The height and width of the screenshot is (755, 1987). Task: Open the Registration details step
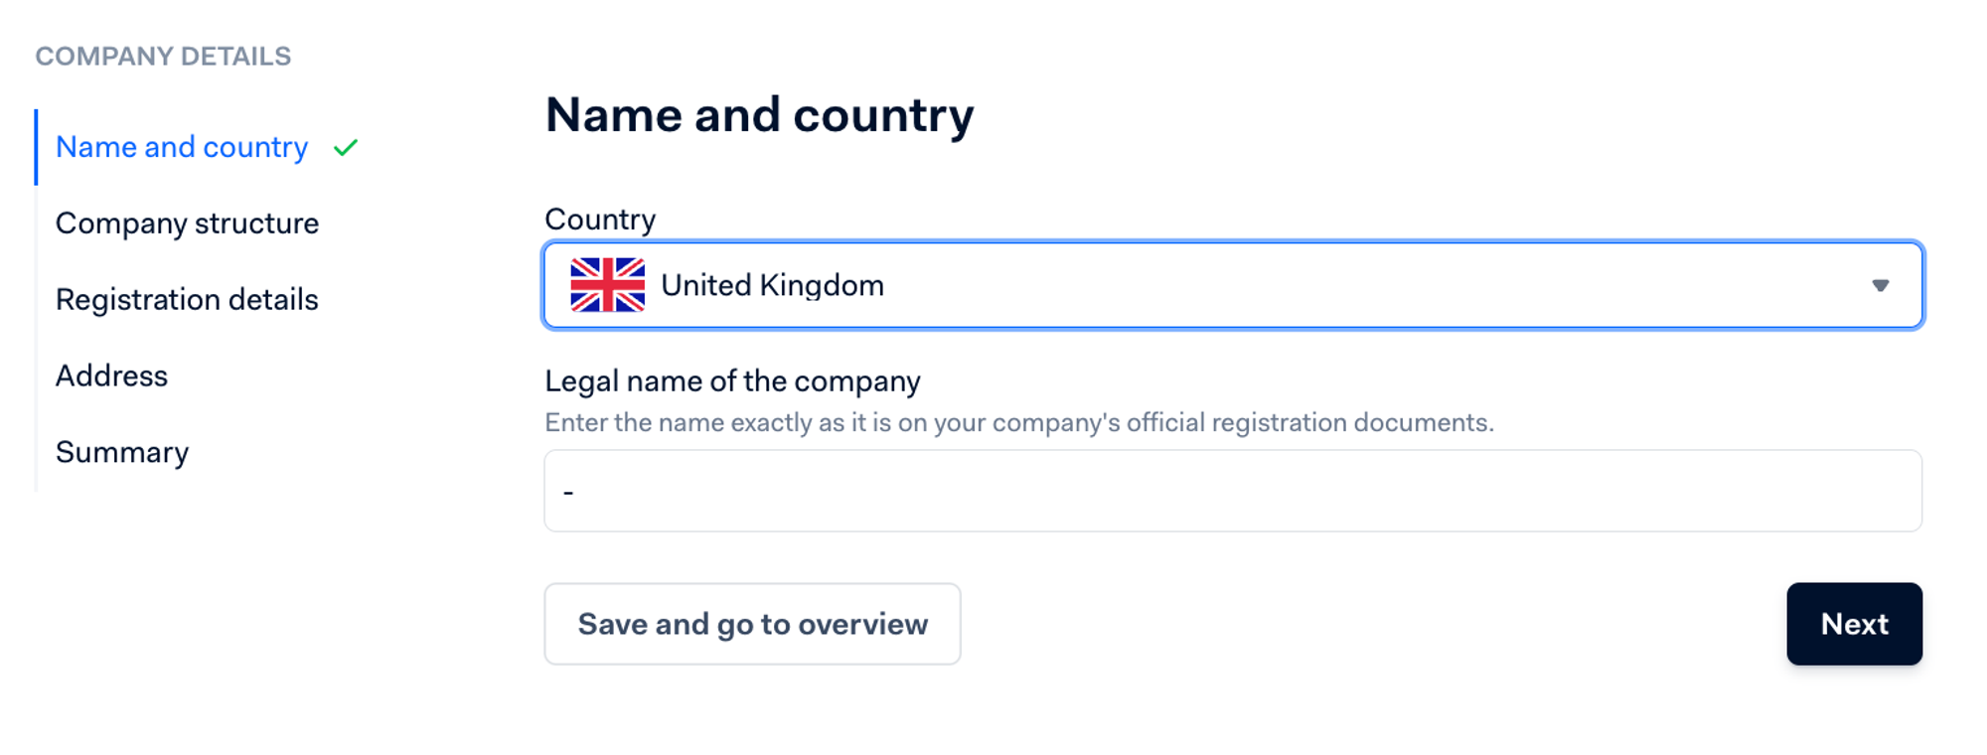(187, 300)
